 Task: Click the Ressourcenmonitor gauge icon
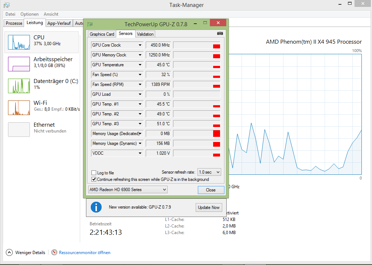click(x=54, y=252)
